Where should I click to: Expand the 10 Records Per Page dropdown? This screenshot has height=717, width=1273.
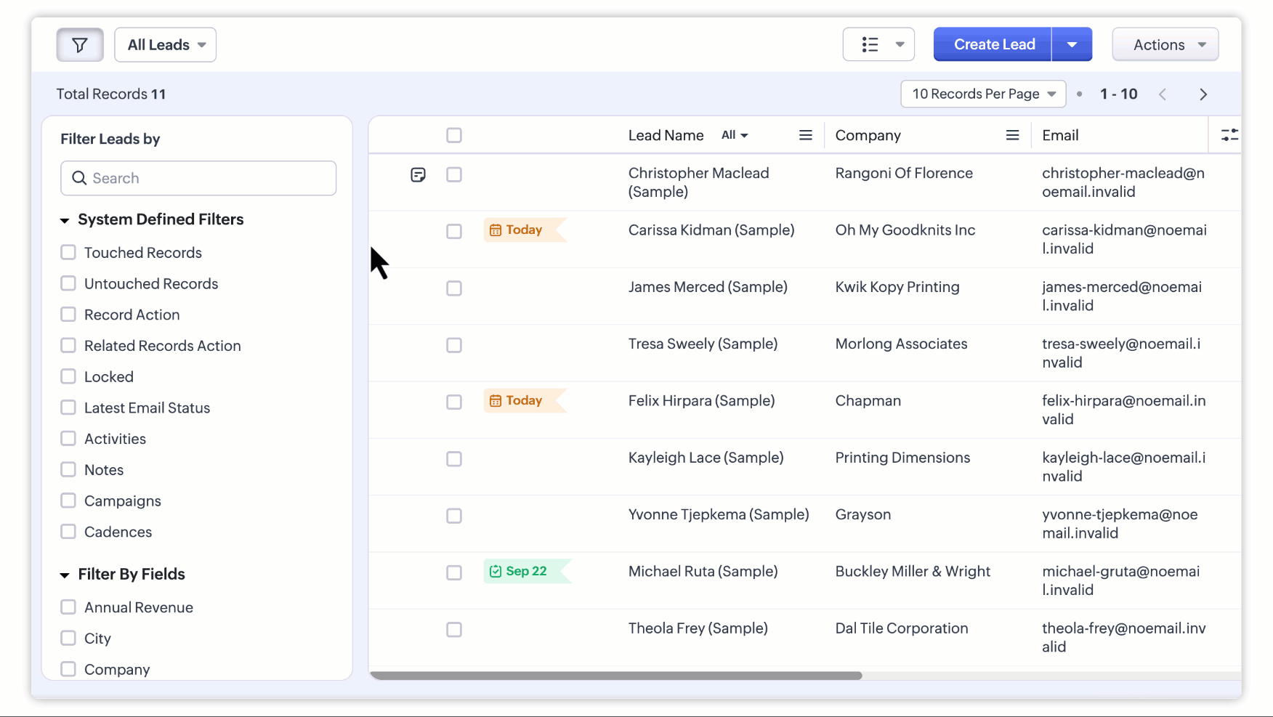point(982,94)
